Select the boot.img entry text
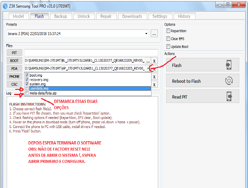 [36, 75]
